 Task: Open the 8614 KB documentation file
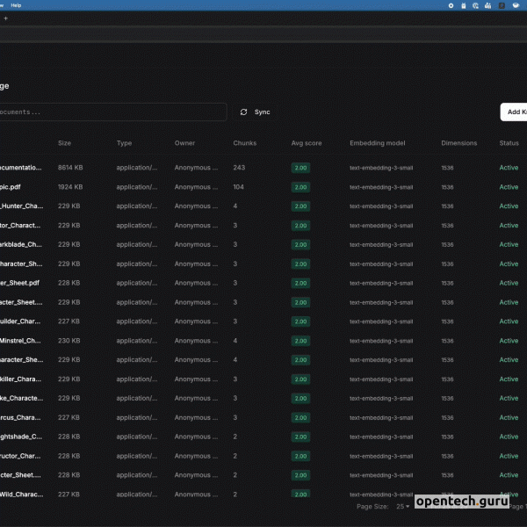click(x=21, y=168)
